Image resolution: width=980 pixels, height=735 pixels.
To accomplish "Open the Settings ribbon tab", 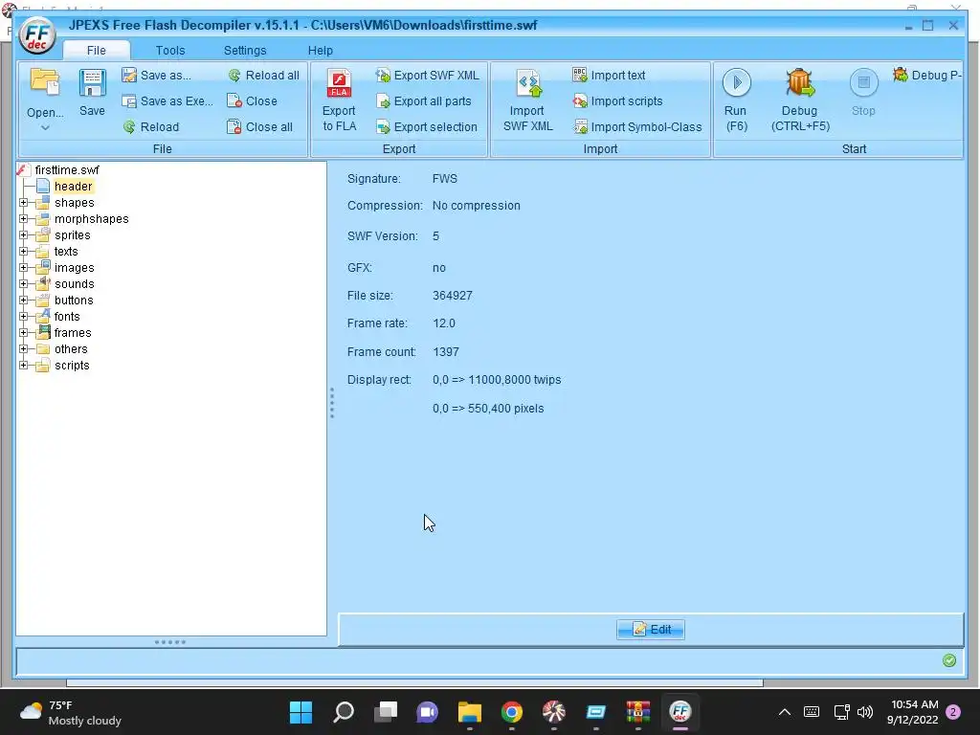I will (245, 51).
